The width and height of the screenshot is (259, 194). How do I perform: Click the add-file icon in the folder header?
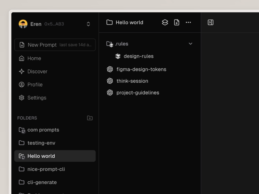coord(177,22)
